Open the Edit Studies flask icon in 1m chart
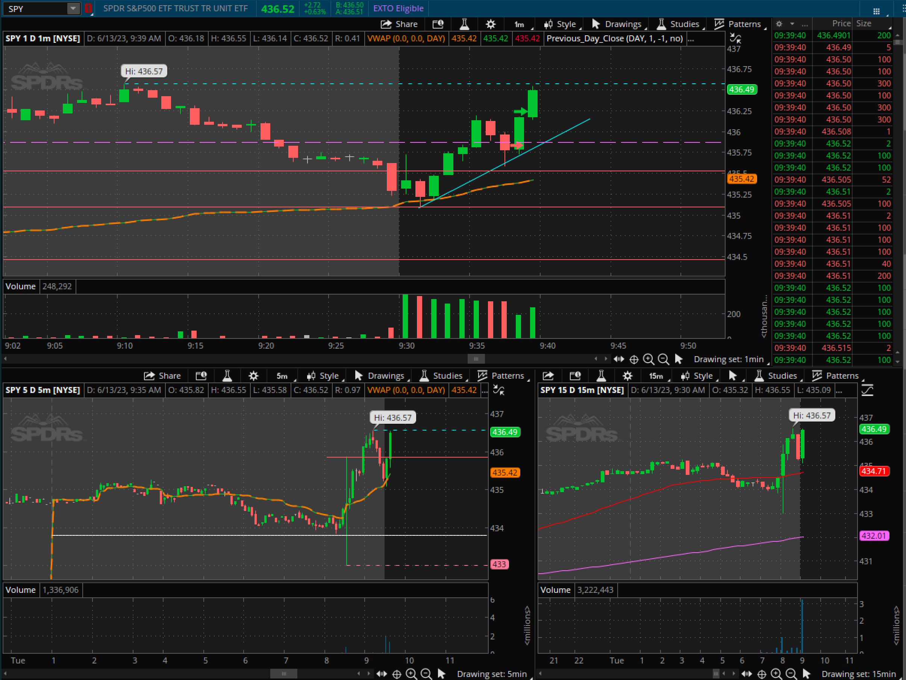This screenshot has height=680, width=906. tap(464, 24)
